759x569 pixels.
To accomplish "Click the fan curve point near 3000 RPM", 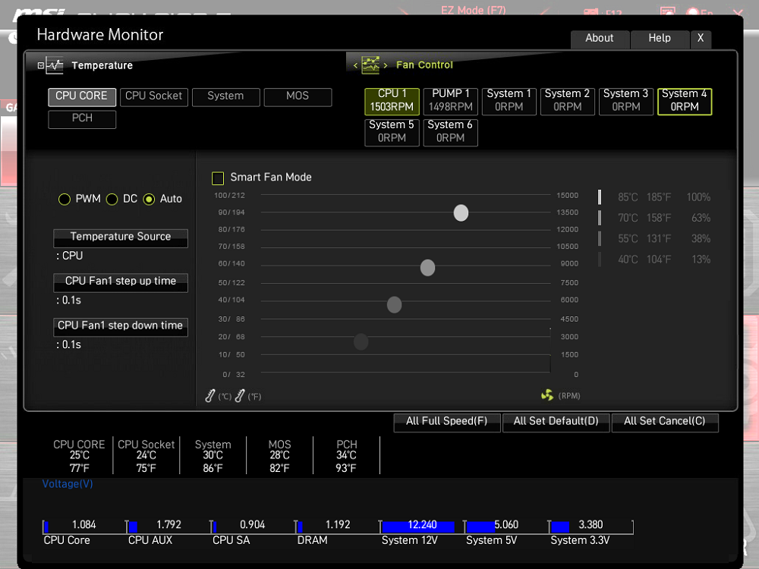I will [361, 341].
